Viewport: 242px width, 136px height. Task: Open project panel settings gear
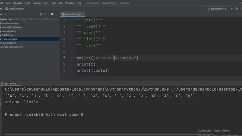coord(52,14)
